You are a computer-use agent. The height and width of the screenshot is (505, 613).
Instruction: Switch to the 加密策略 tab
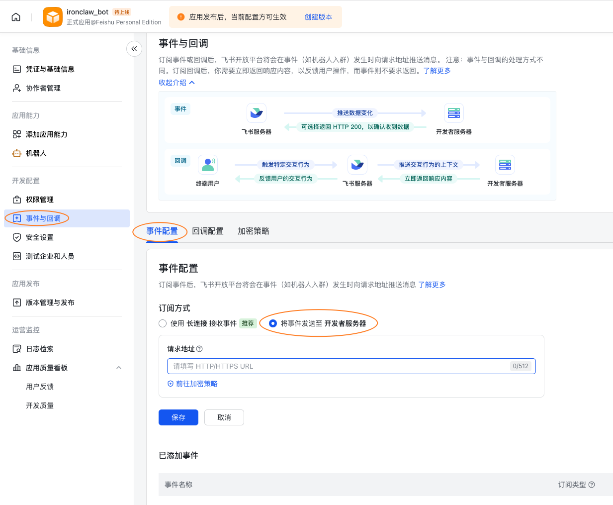254,231
